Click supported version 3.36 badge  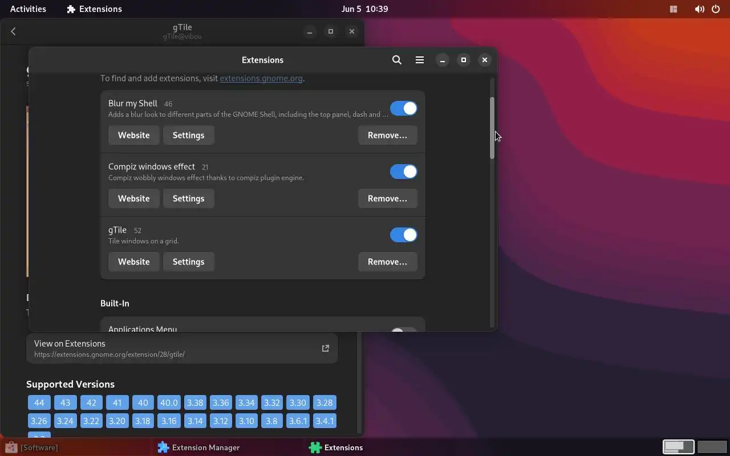coord(221,402)
